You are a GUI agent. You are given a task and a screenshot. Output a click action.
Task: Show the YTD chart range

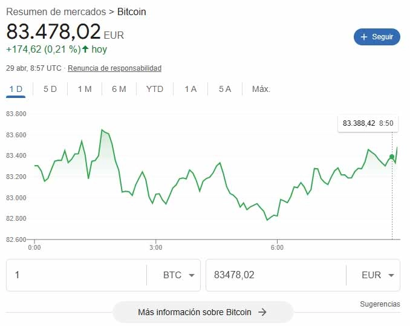[x=155, y=89]
